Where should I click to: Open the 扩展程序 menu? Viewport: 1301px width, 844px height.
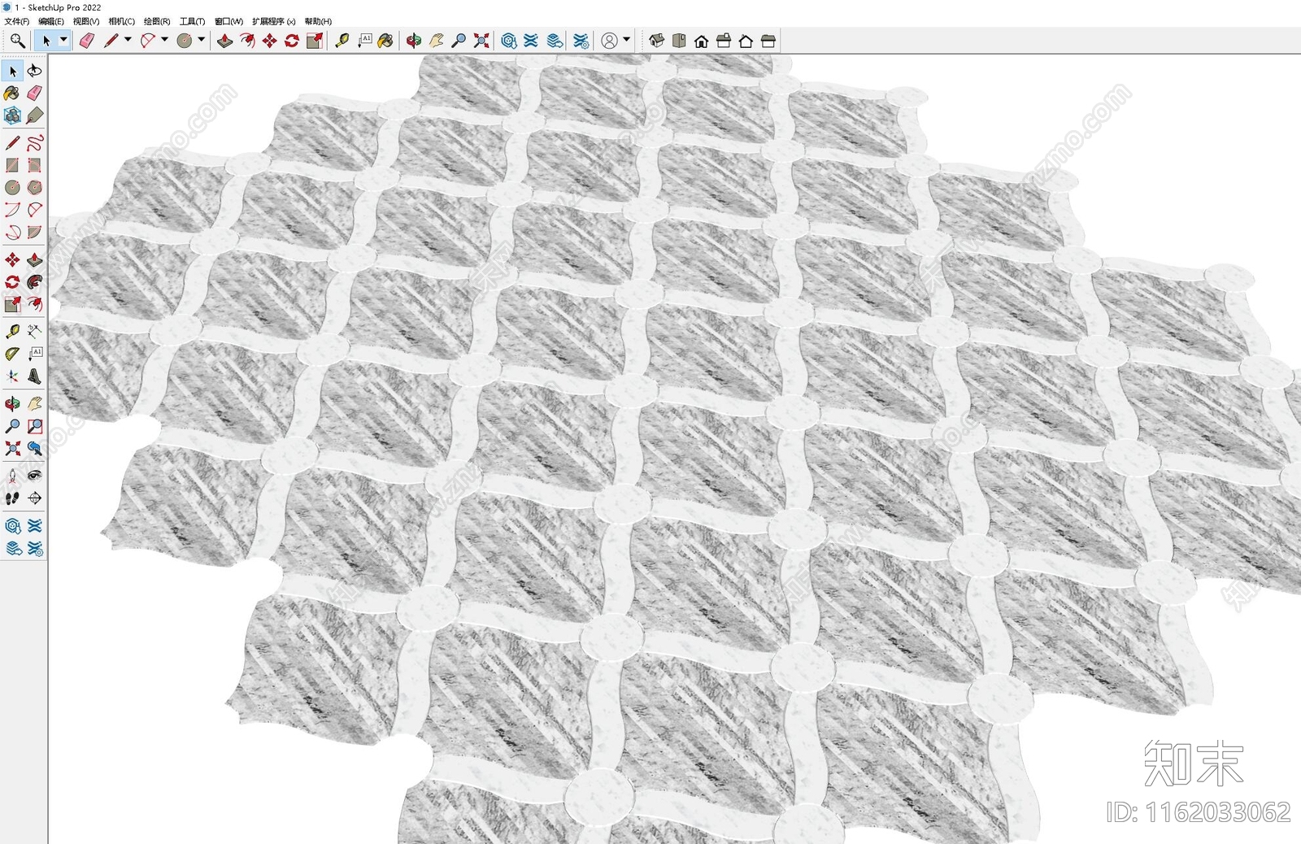point(274,21)
